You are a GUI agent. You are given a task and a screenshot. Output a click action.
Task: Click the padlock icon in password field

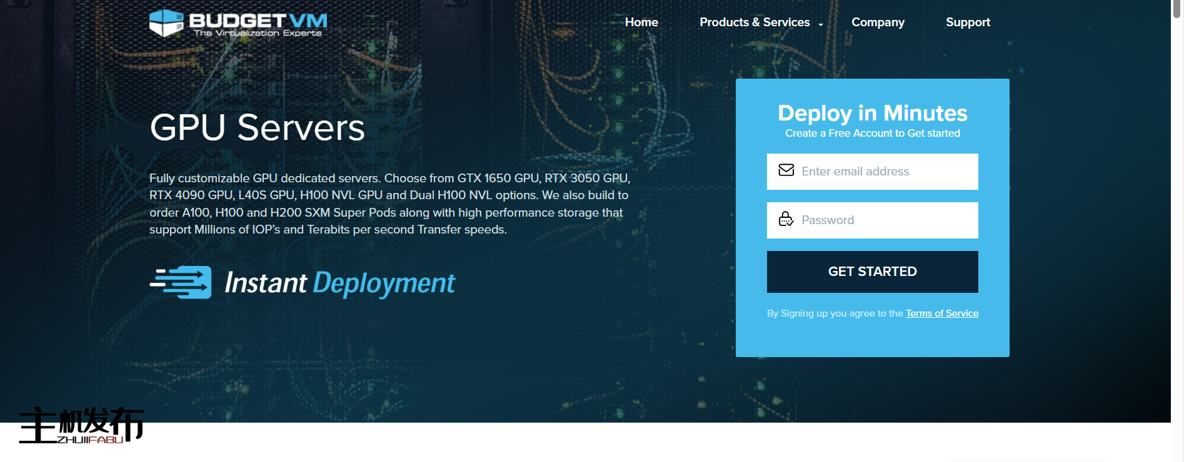click(786, 219)
